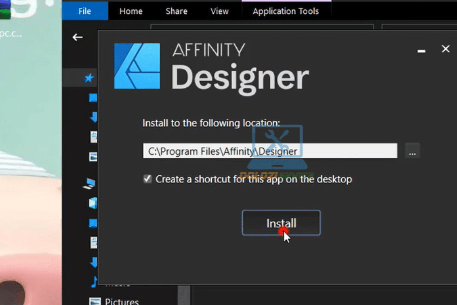The width and height of the screenshot is (457, 305).
Task: Open the 3D Objects cube icon
Action: (93, 203)
